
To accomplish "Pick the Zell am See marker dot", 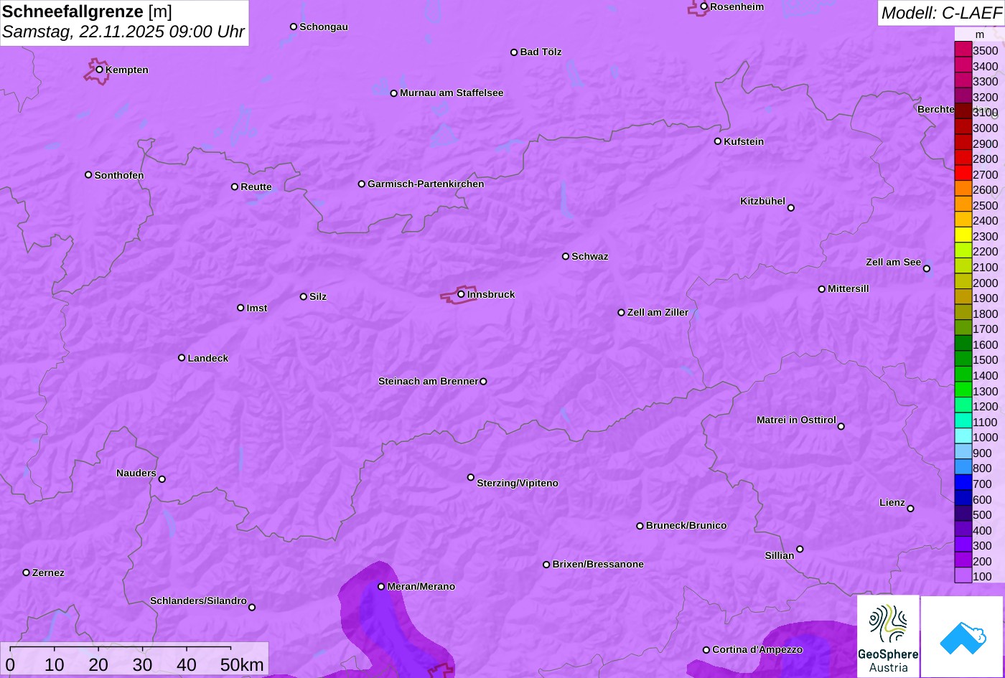I will tap(927, 269).
